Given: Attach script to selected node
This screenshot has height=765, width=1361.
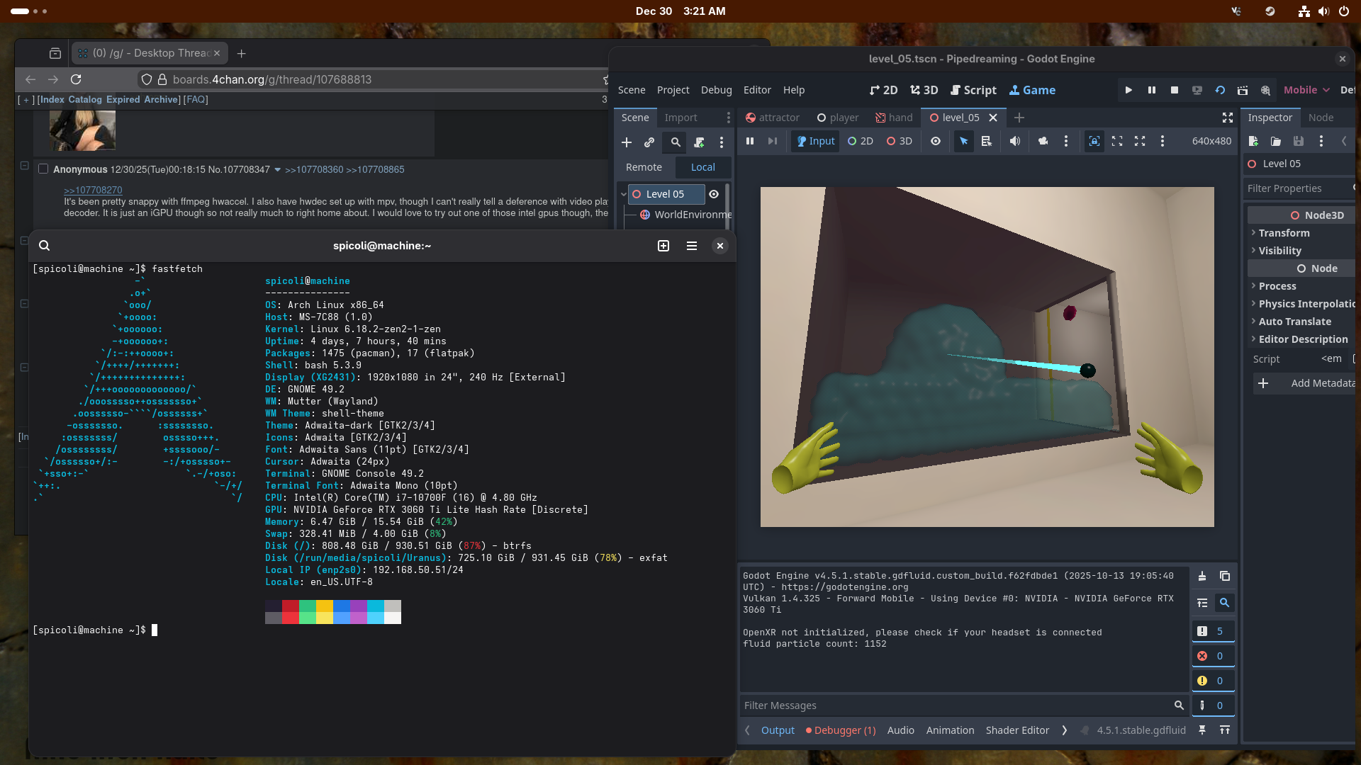Looking at the screenshot, I should tap(699, 142).
